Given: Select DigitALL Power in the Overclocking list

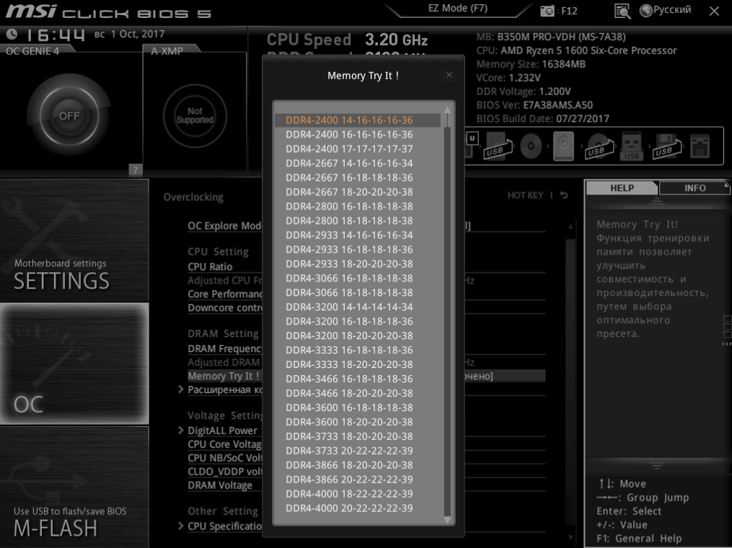Looking at the screenshot, I should point(222,431).
